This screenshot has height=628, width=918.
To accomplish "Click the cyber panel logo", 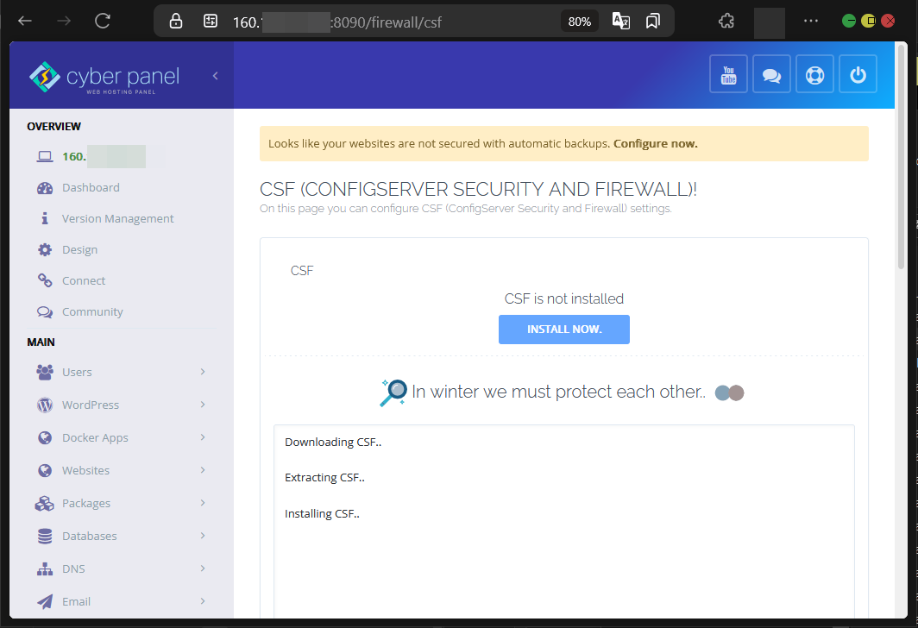I will pos(104,78).
